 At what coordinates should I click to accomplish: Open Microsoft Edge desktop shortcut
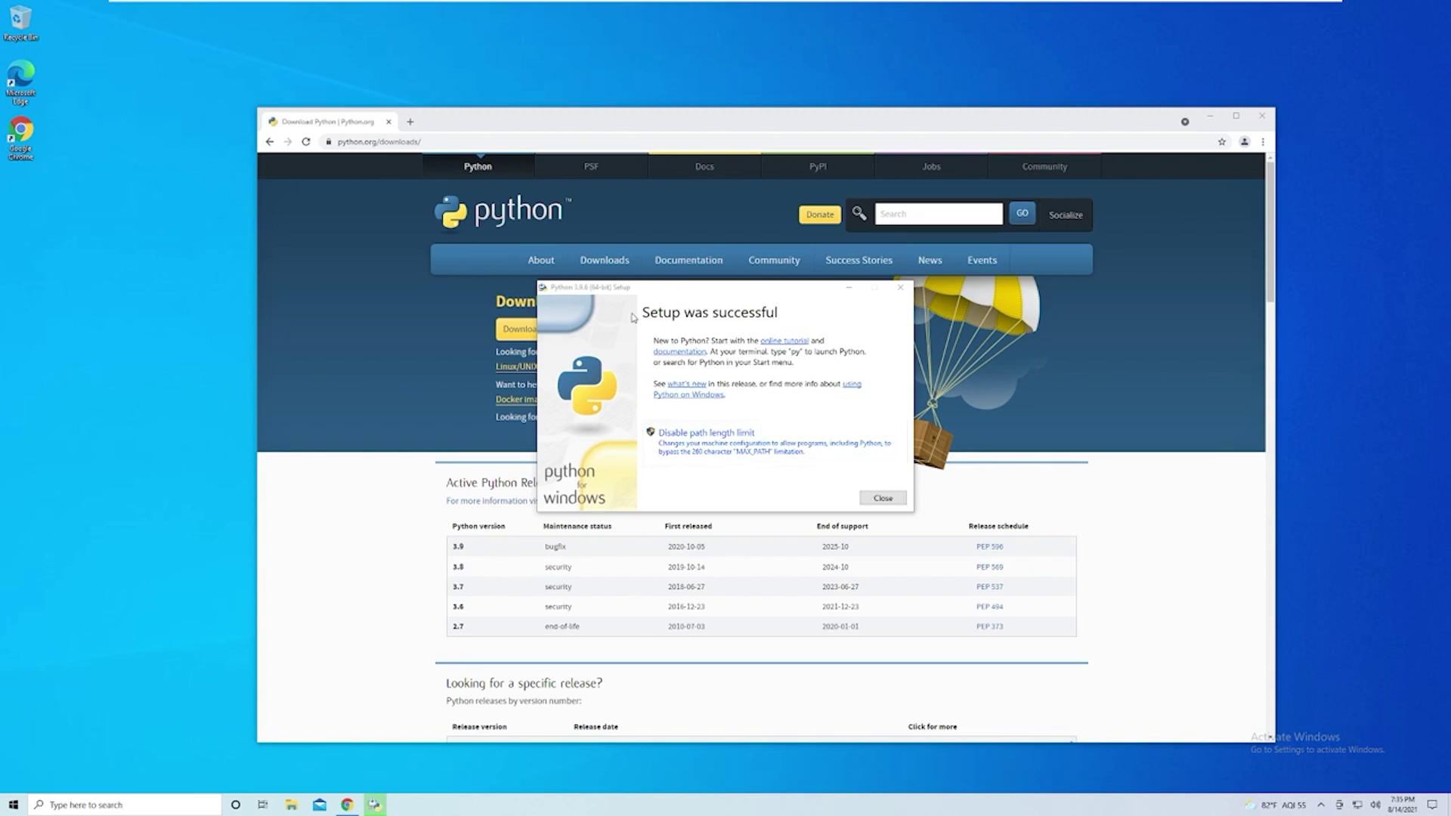pos(20,82)
